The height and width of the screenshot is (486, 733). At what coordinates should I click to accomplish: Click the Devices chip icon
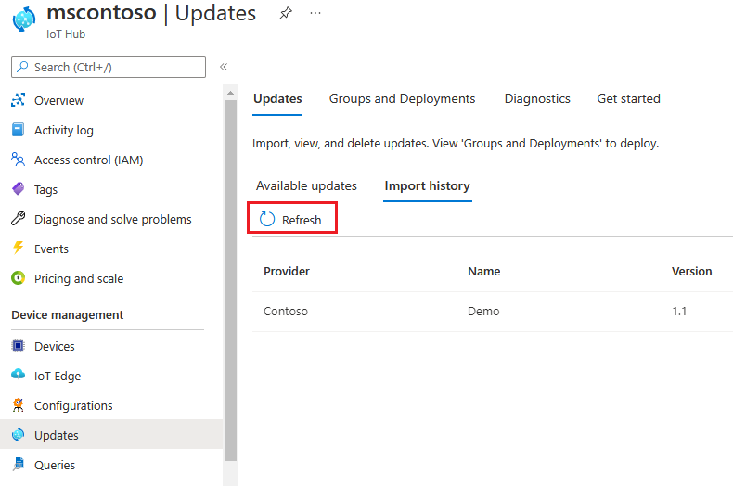click(18, 346)
